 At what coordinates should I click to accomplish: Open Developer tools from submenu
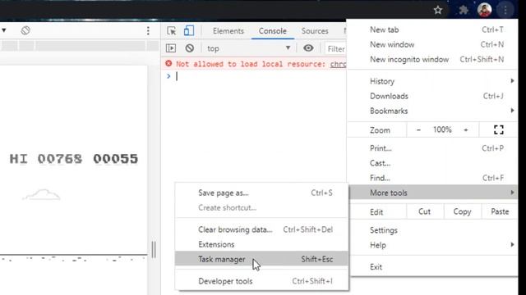pos(261,281)
